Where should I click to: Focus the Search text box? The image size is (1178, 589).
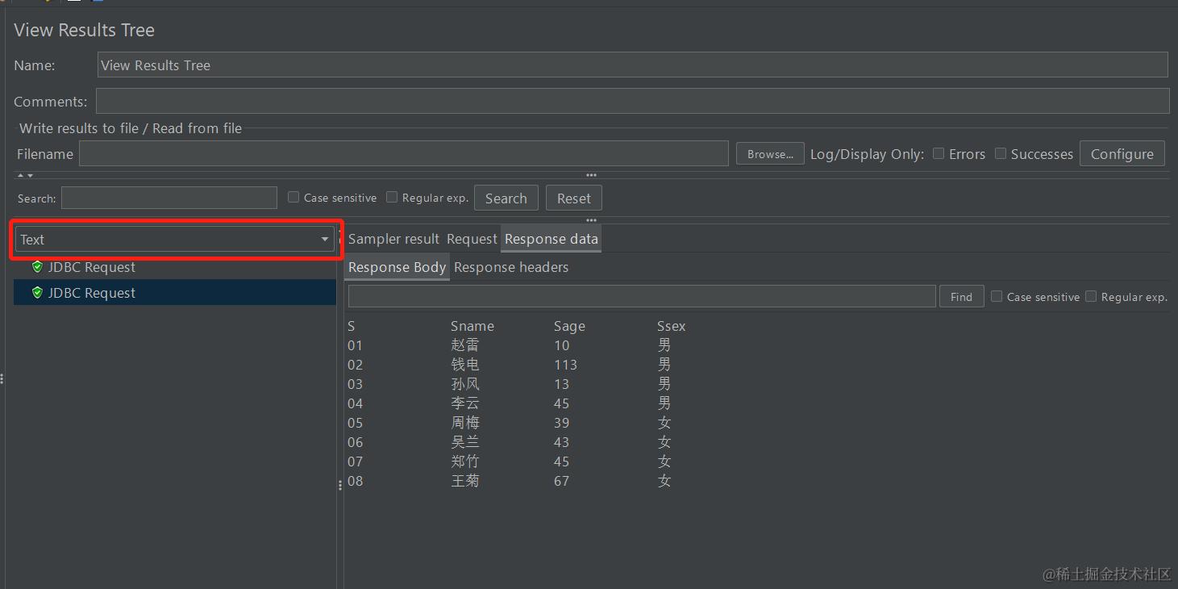click(169, 198)
